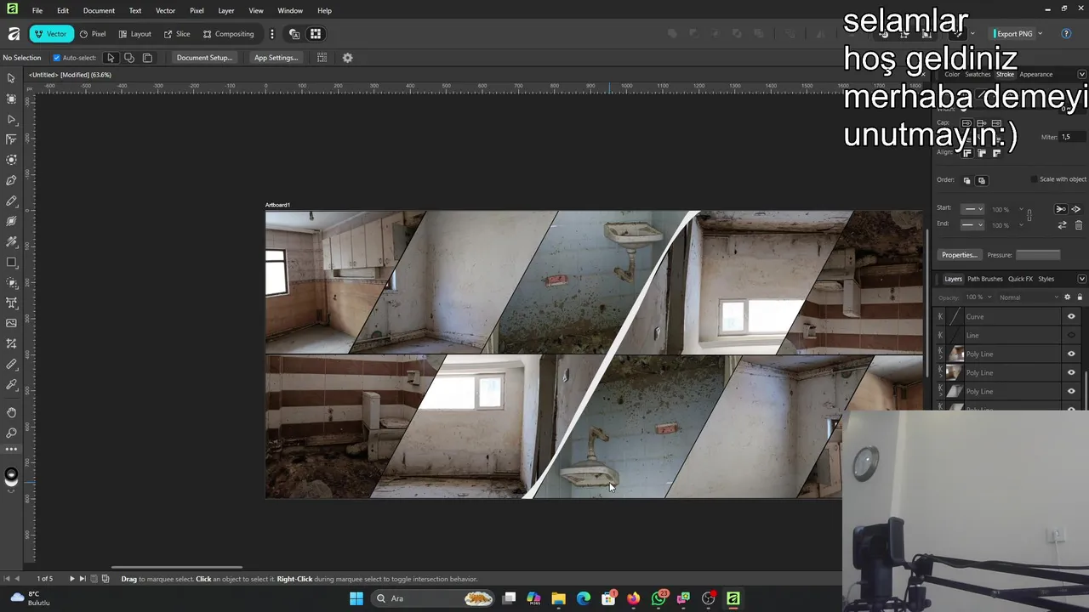Switch to the Pixel studio
1089x612 pixels.
pos(93,34)
